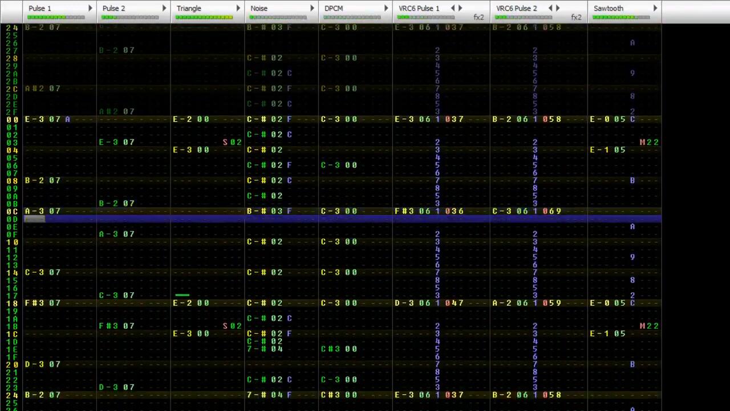Click row number 18 in the pattern

(12, 303)
